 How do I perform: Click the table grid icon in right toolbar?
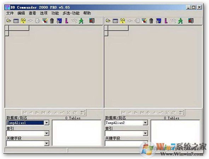[x=115, y=21]
